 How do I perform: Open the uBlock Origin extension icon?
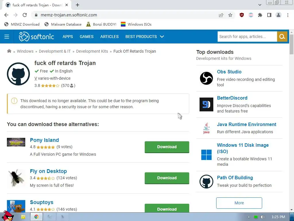point(242,15)
